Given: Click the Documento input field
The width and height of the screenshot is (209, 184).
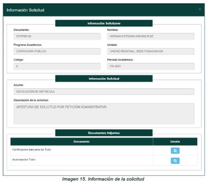Looking at the screenshot, I should pos(57,36).
